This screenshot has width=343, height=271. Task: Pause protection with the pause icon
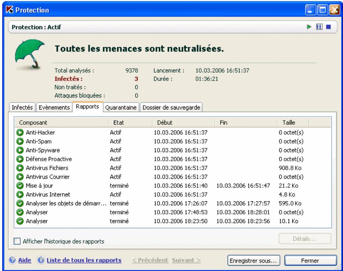(319, 27)
